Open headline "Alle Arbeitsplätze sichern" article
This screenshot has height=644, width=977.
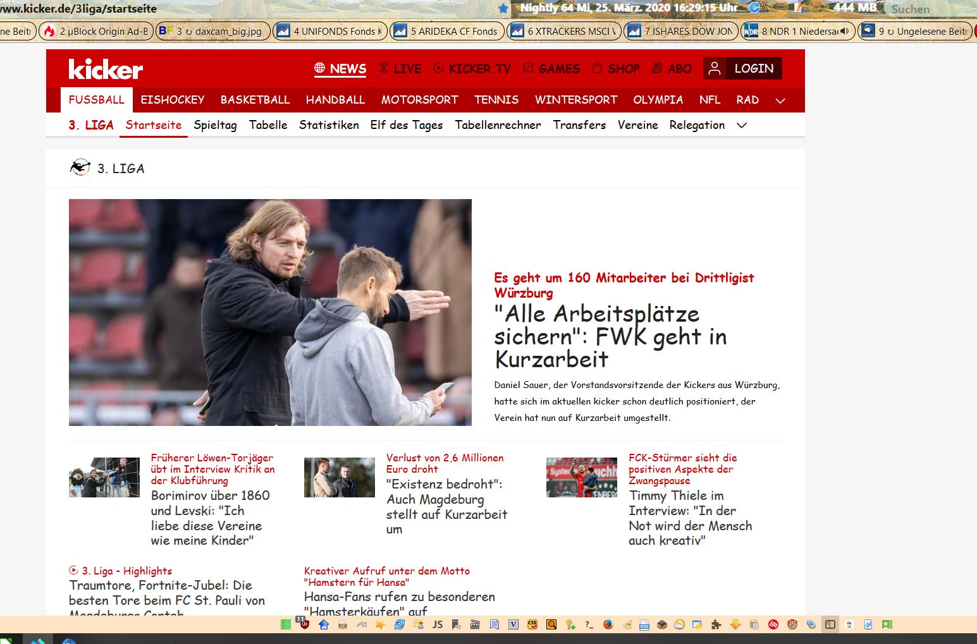[610, 336]
